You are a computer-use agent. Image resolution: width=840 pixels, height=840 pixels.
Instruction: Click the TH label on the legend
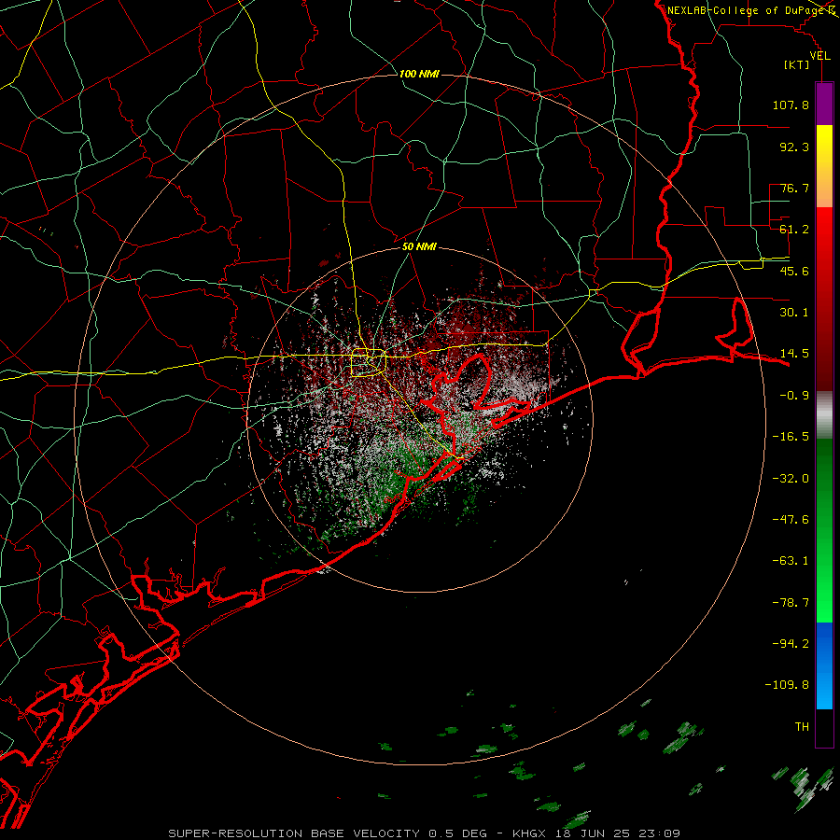point(802,727)
